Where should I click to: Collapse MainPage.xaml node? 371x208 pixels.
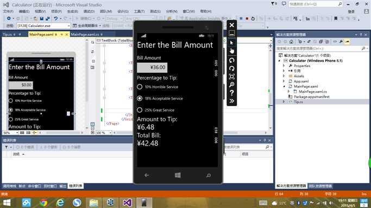pyautogui.click(x=284, y=86)
